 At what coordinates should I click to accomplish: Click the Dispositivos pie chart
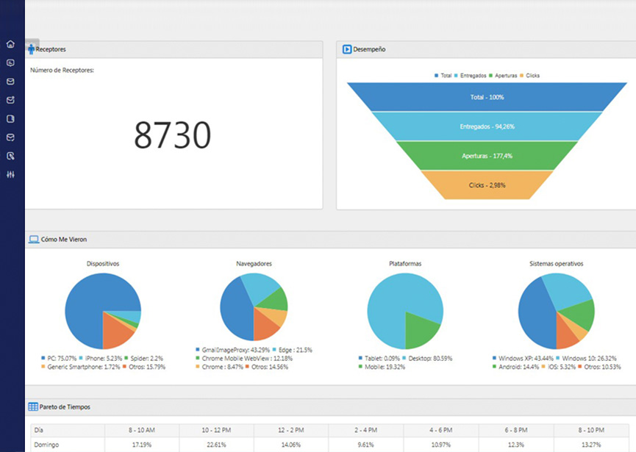tap(102, 311)
